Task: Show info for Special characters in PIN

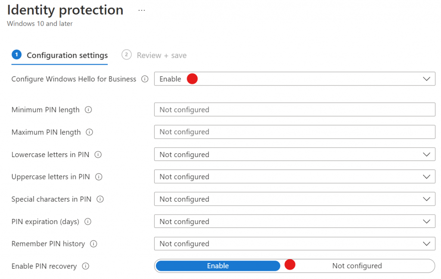Action: (100, 199)
